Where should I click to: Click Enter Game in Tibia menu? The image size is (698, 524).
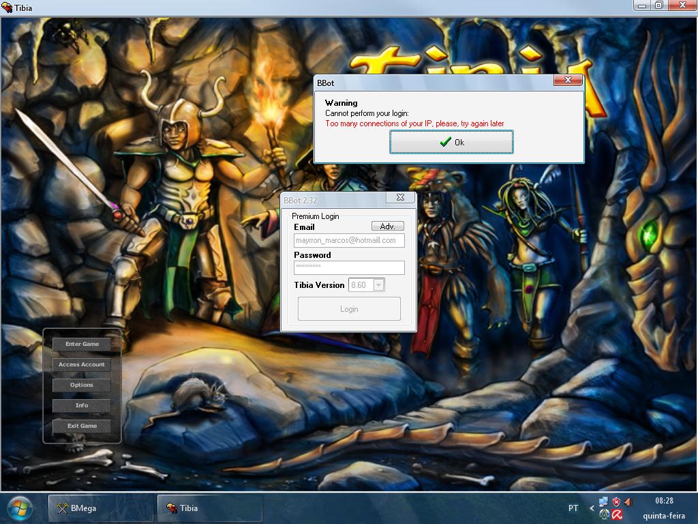pos(82,344)
